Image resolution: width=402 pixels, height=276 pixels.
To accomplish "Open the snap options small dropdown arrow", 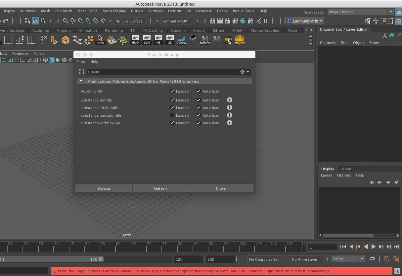I will click(x=110, y=21).
